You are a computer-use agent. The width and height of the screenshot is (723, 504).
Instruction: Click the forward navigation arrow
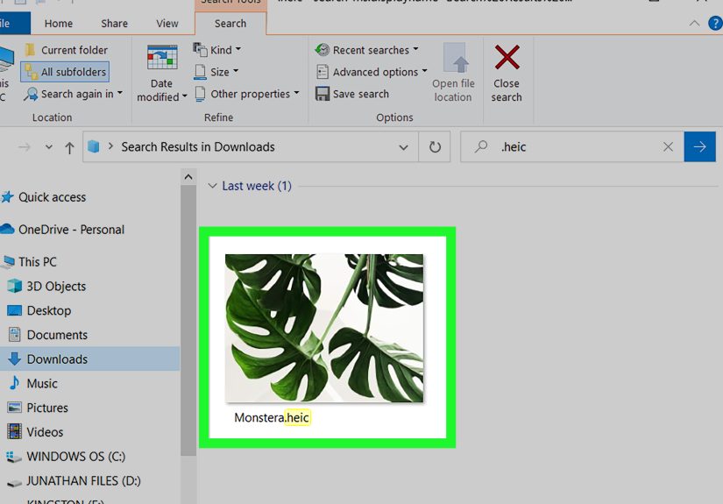click(x=25, y=147)
